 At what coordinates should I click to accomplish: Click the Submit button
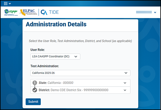click(33, 102)
